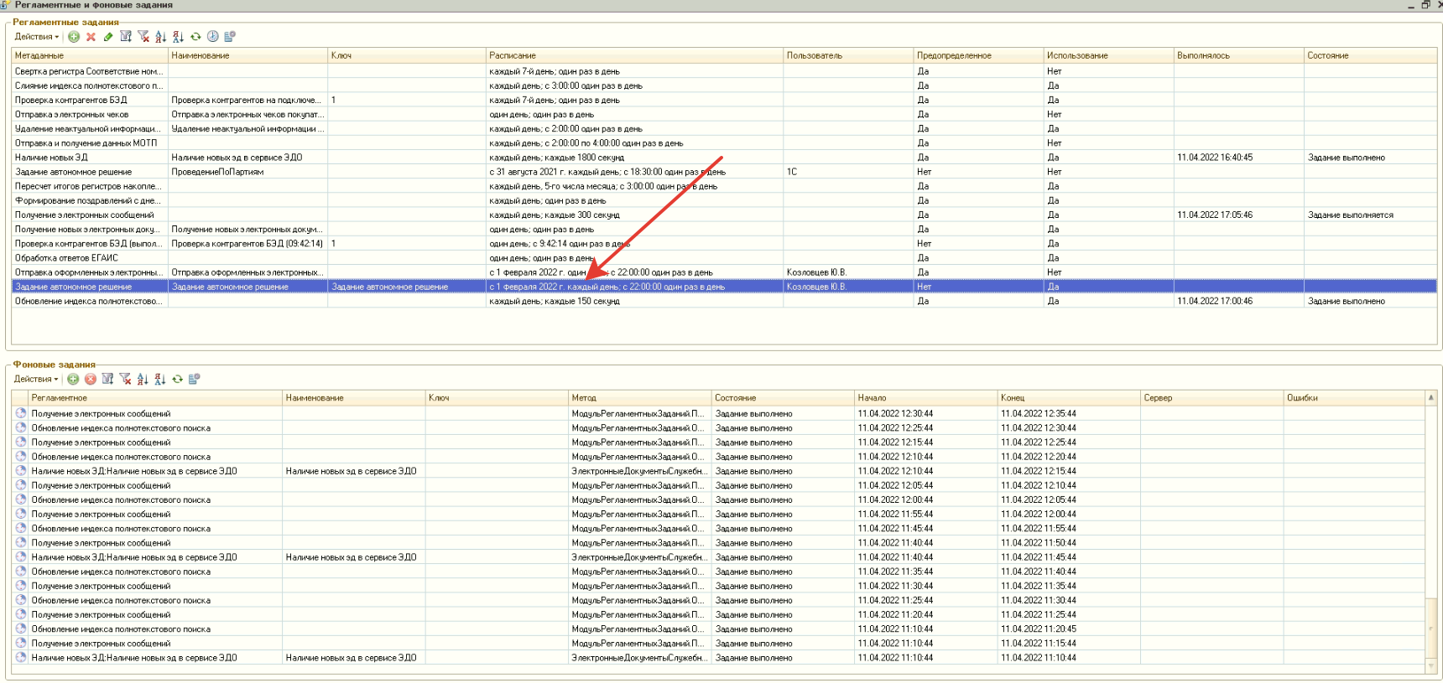Viewport: 1443px width, 683px height.
Task: Click the Пользователь column header
Action: pos(814,55)
